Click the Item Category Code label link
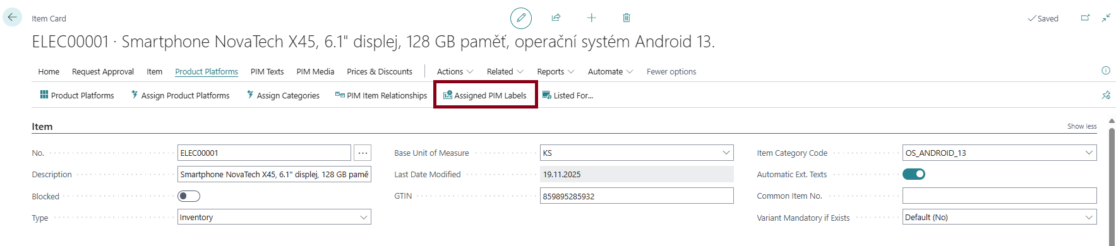This screenshot has width=1116, height=246. click(x=792, y=153)
